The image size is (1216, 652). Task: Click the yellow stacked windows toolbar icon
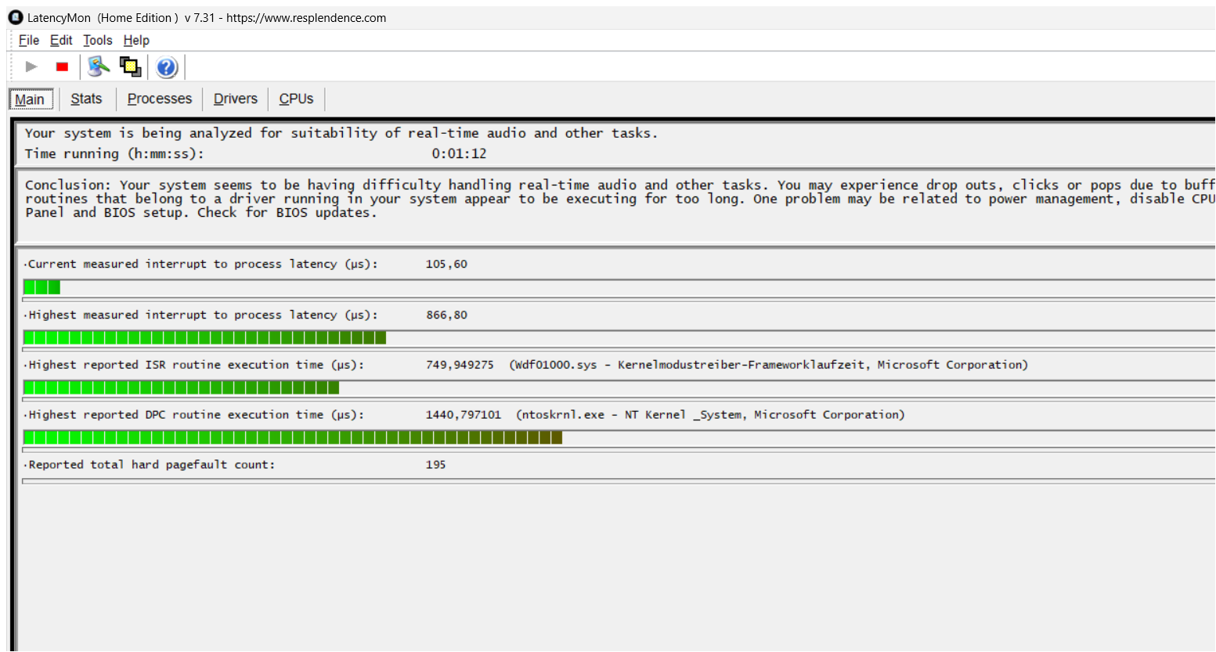coord(131,67)
